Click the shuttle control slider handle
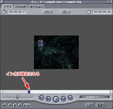 pos(17,97)
